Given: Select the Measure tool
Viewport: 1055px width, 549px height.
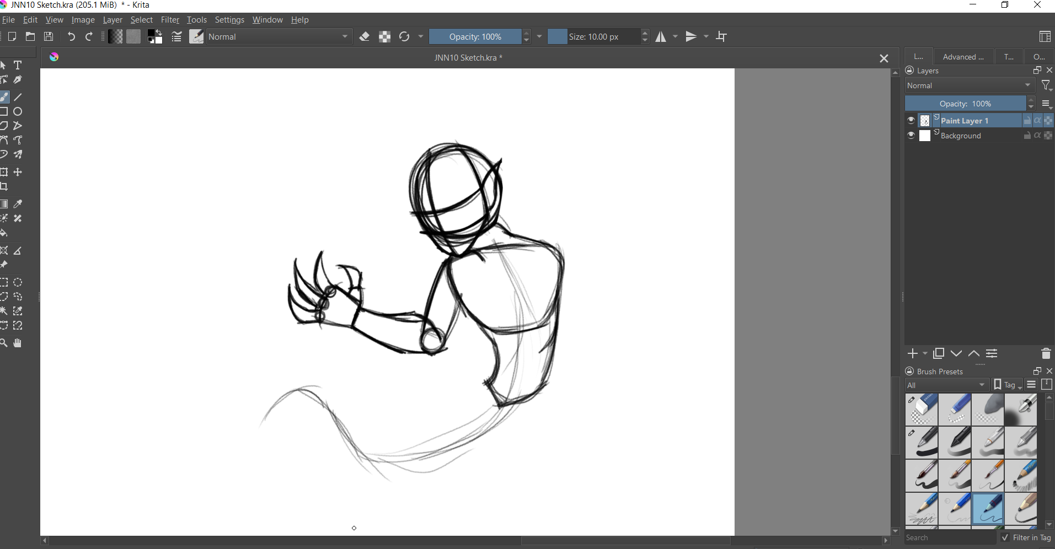Looking at the screenshot, I should pyautogui.click(x=18, y=251).
